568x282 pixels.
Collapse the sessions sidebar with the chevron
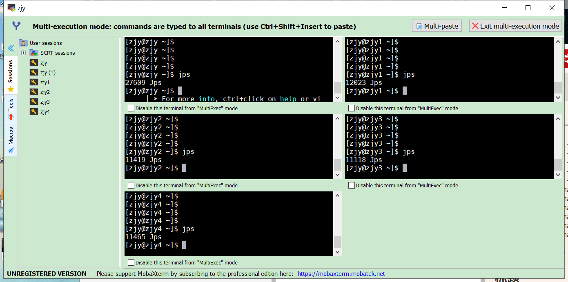pyautogui.click(x=11, y=48)
